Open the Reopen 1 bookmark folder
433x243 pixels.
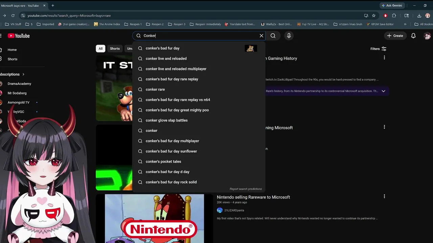pos(133,24)
